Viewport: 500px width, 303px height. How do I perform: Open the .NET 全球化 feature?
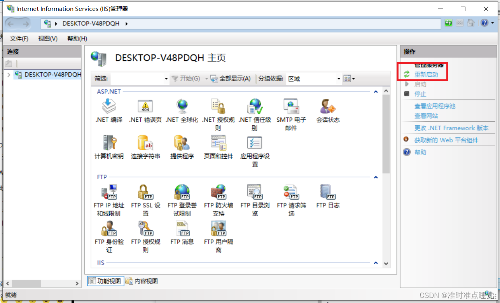tap(182, 110)
